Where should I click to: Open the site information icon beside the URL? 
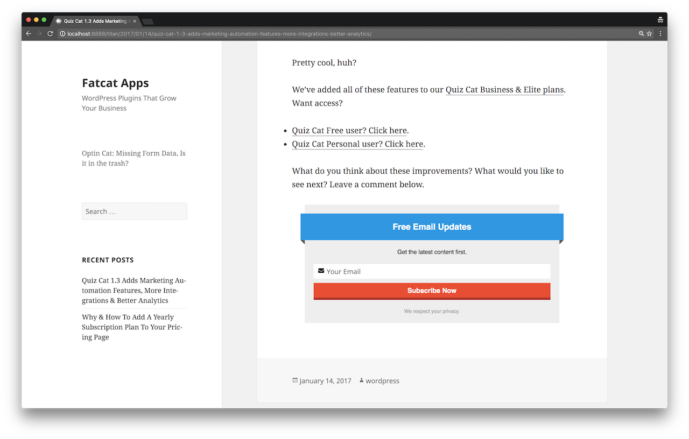(x=62, y=33)
